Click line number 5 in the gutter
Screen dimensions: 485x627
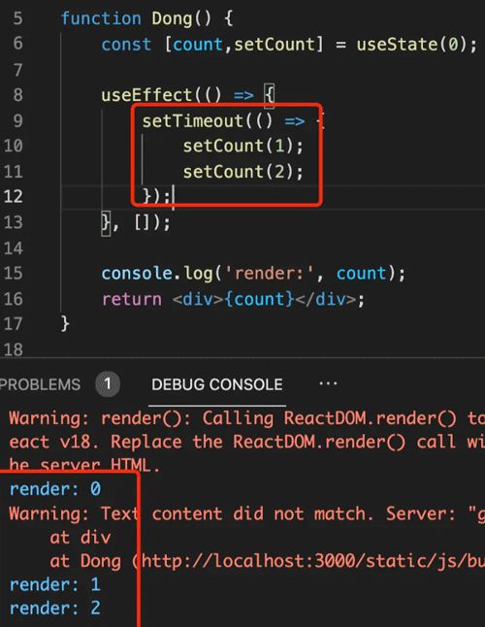pyautogui.click(x=18, y=18)
